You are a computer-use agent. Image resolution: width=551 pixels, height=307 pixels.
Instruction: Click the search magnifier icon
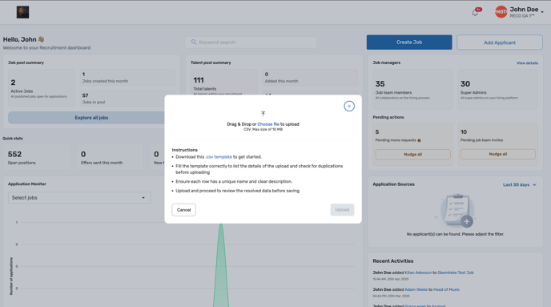tap(194, 42)
